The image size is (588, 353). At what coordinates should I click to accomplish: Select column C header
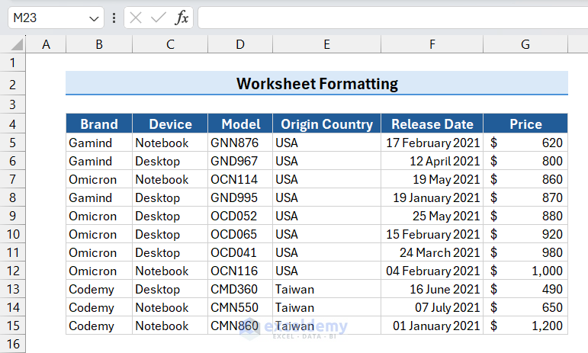coord(170,44)
